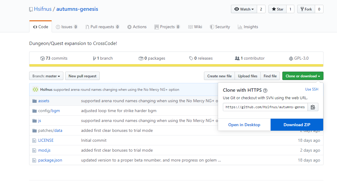Viewport: 337px width, 184px height.
Task: Click the repository book icon near owner name
Action: coord(31,9)
